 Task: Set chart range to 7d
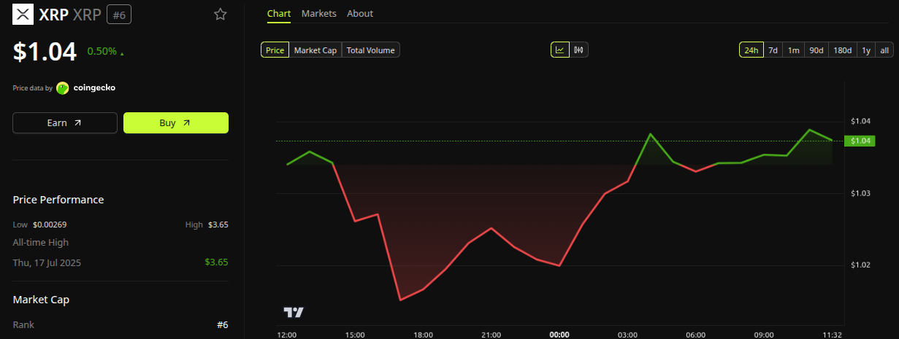773,50
